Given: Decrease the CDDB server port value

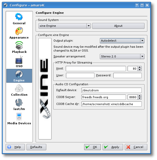Looking at the screenshot, I should 140,98.
